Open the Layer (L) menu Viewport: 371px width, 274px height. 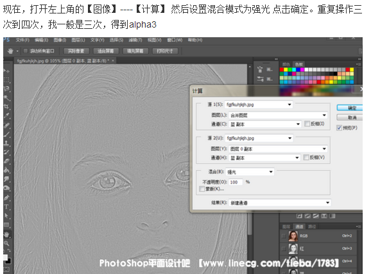point(78,40)
